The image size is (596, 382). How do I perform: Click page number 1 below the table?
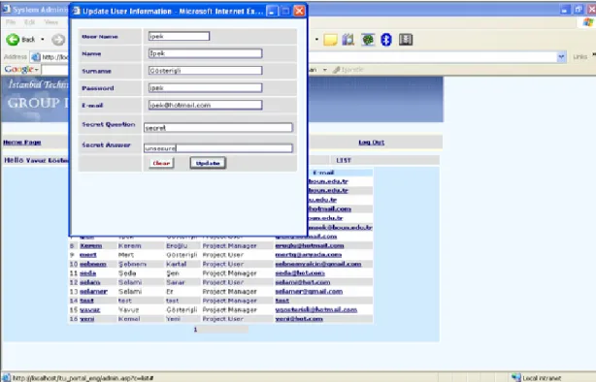point(195,330)
